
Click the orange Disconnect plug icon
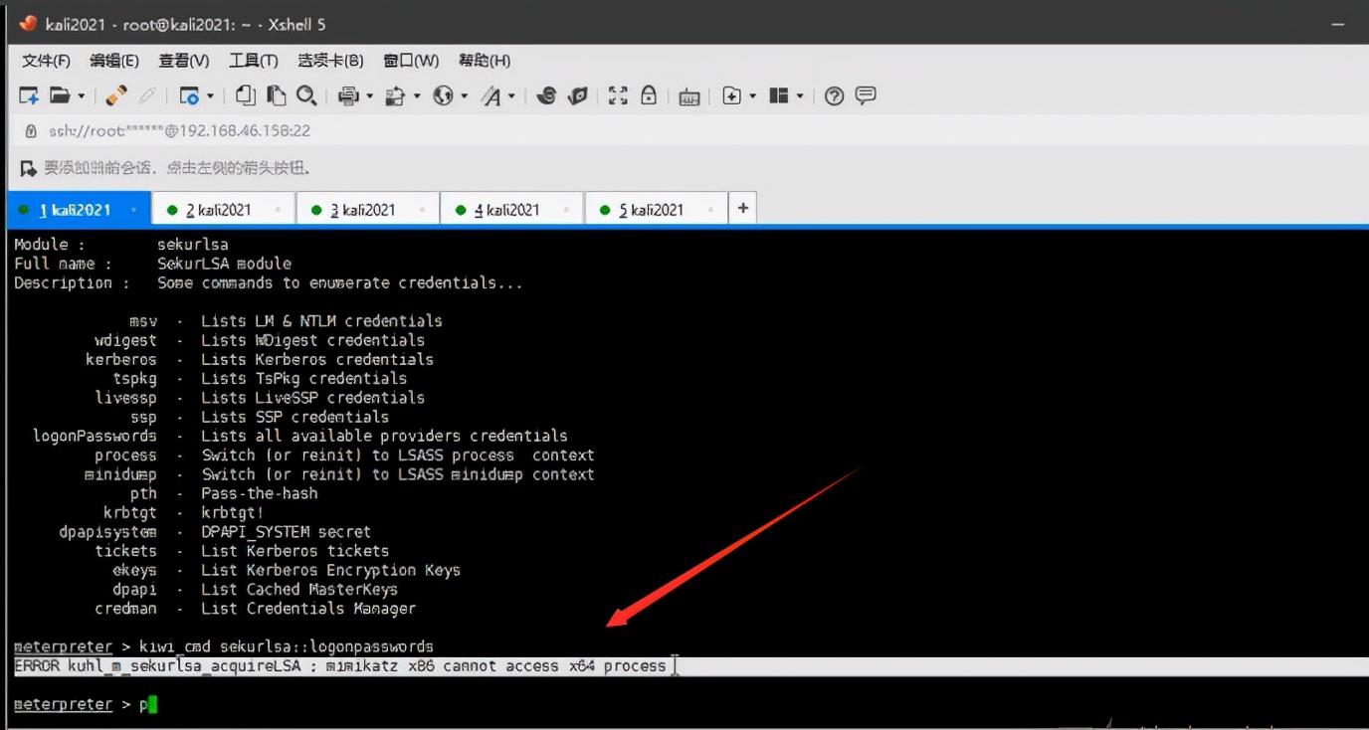pyautogui.click(x=116, y=95)
